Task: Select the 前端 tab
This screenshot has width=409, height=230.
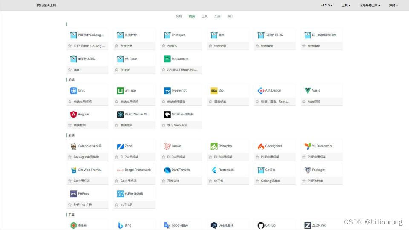Action: coord(192,17)
